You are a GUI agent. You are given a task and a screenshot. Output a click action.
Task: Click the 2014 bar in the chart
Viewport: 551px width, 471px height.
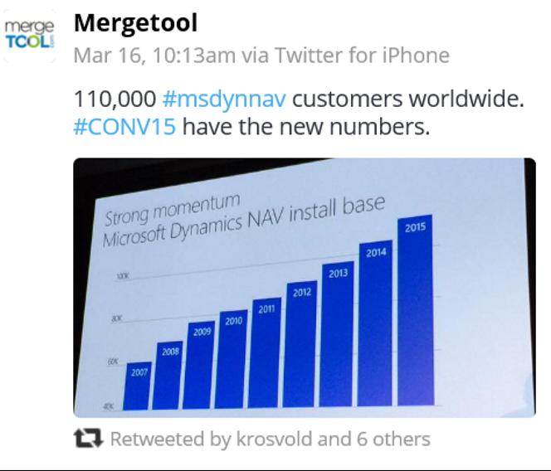(x=375, y=323)
